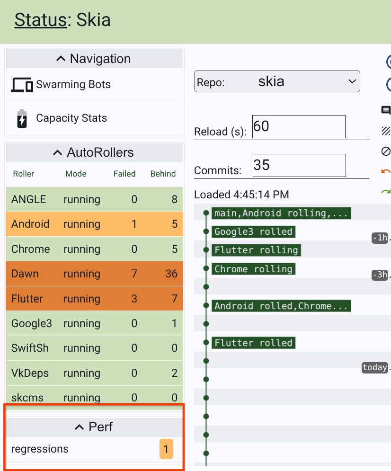Collapse the AutoRollers section
This screenshot has width=391, height=471.
(94, 152)
